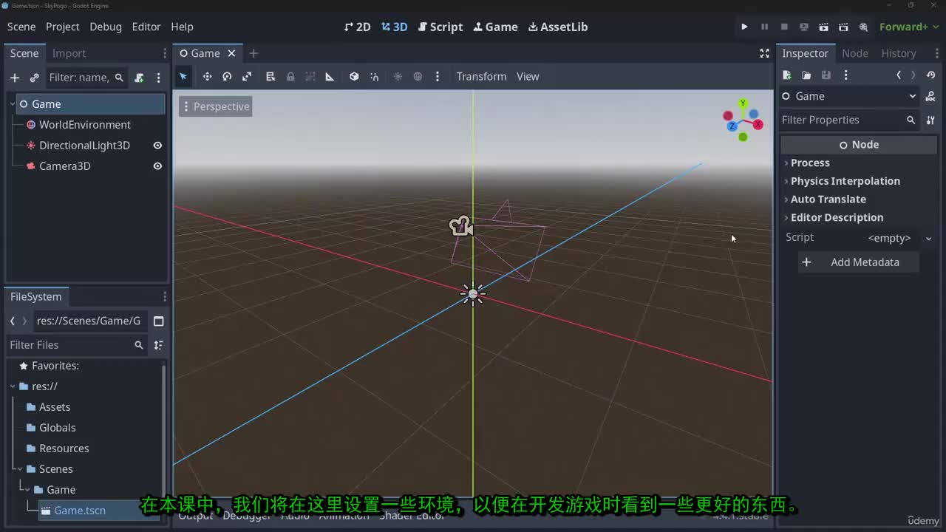Run the project with Play button

pyautogui.click(x=744, y=27)
